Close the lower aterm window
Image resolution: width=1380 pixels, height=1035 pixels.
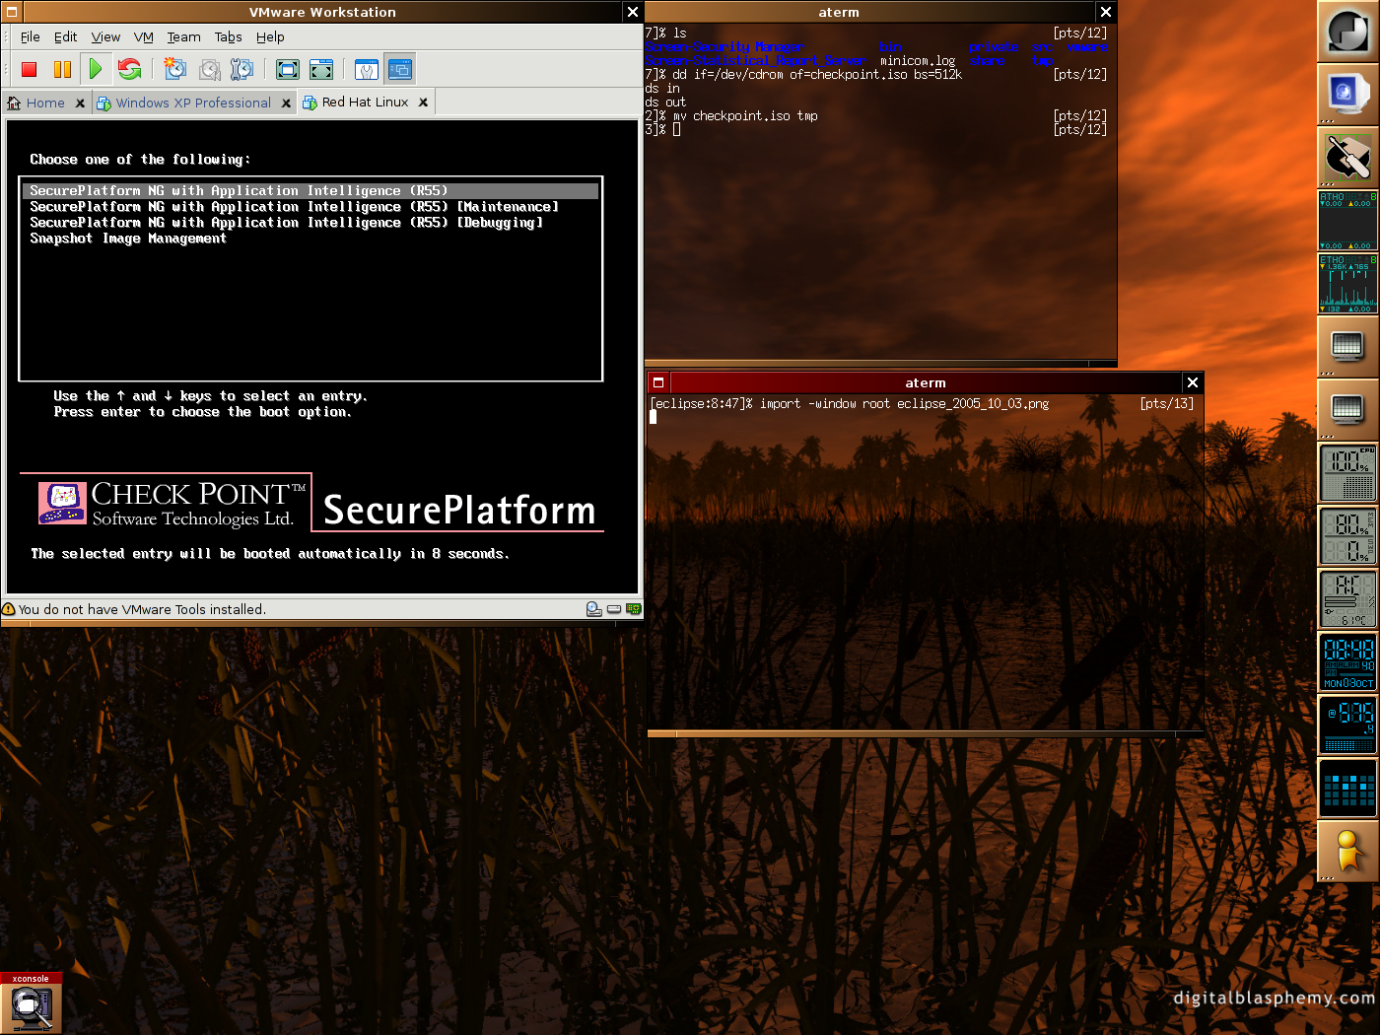pos(1193,382)
